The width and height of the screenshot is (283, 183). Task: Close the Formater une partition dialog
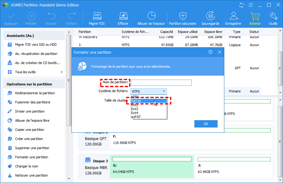(x=219, y=52)
